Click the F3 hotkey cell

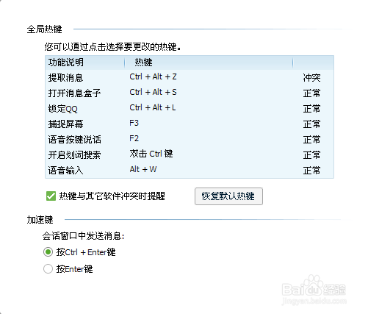pos(134,123)
